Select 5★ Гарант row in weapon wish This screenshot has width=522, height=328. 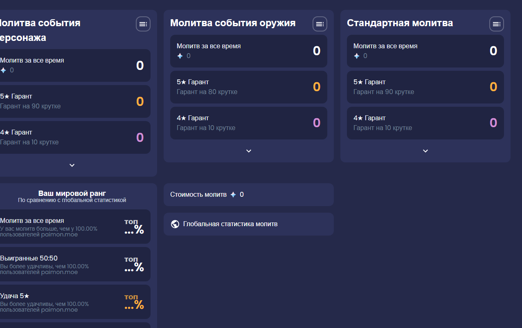[248, 87]
